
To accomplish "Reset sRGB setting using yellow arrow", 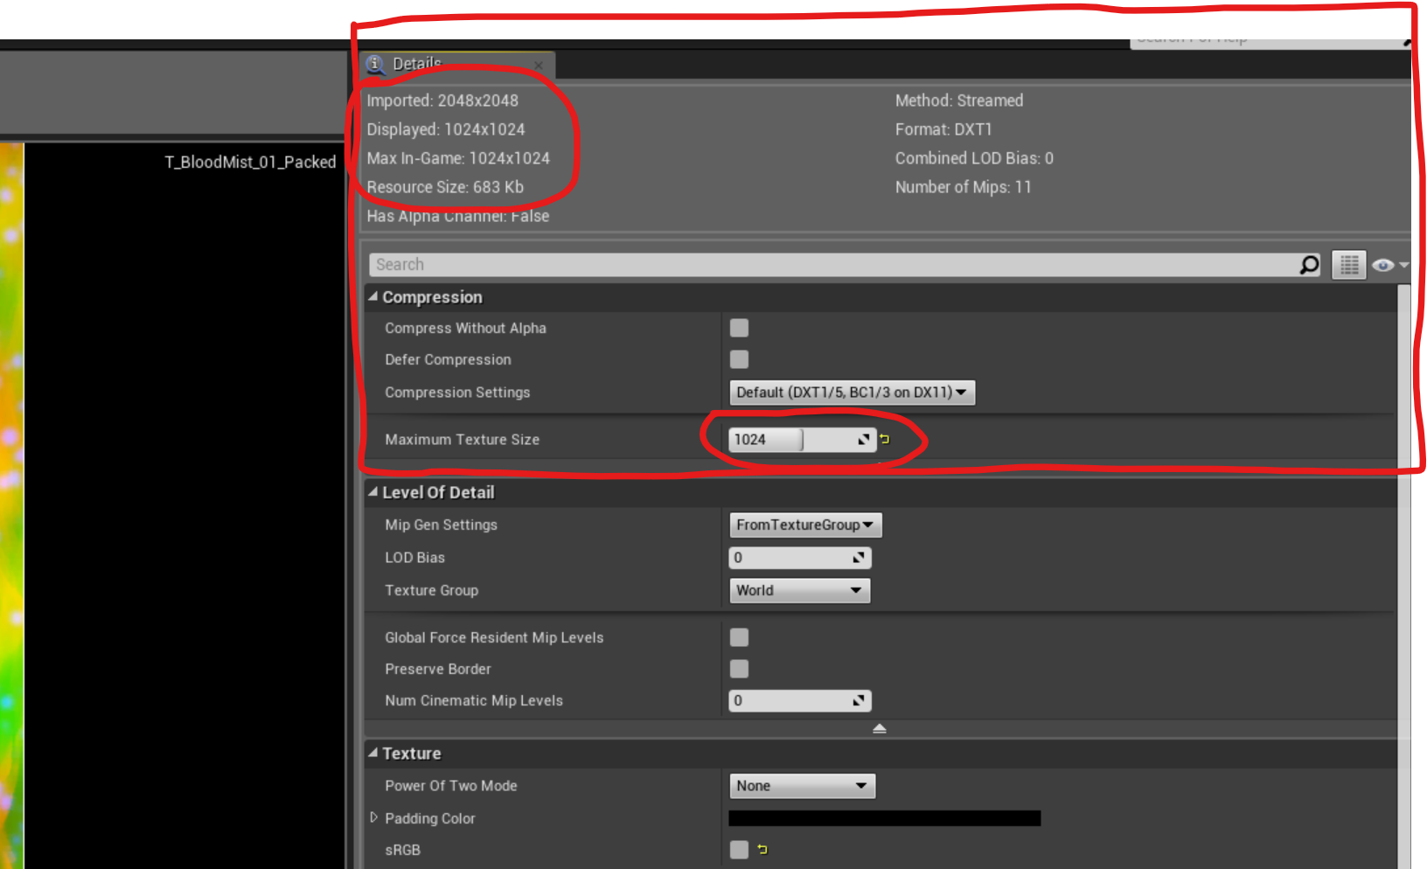I will coord(762,849).
